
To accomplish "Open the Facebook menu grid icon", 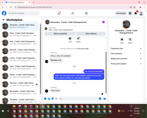I will coord(130,13).
